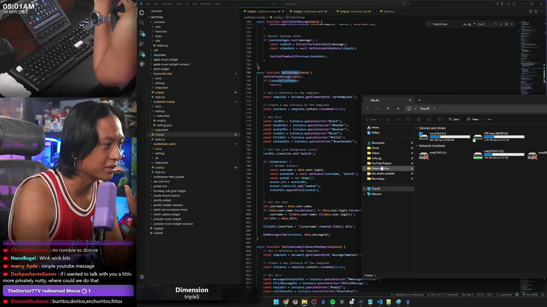Viewport: 547px width, 307px height.
Task: Click the Windows Start button on taskbar
Action: point(276,302)
